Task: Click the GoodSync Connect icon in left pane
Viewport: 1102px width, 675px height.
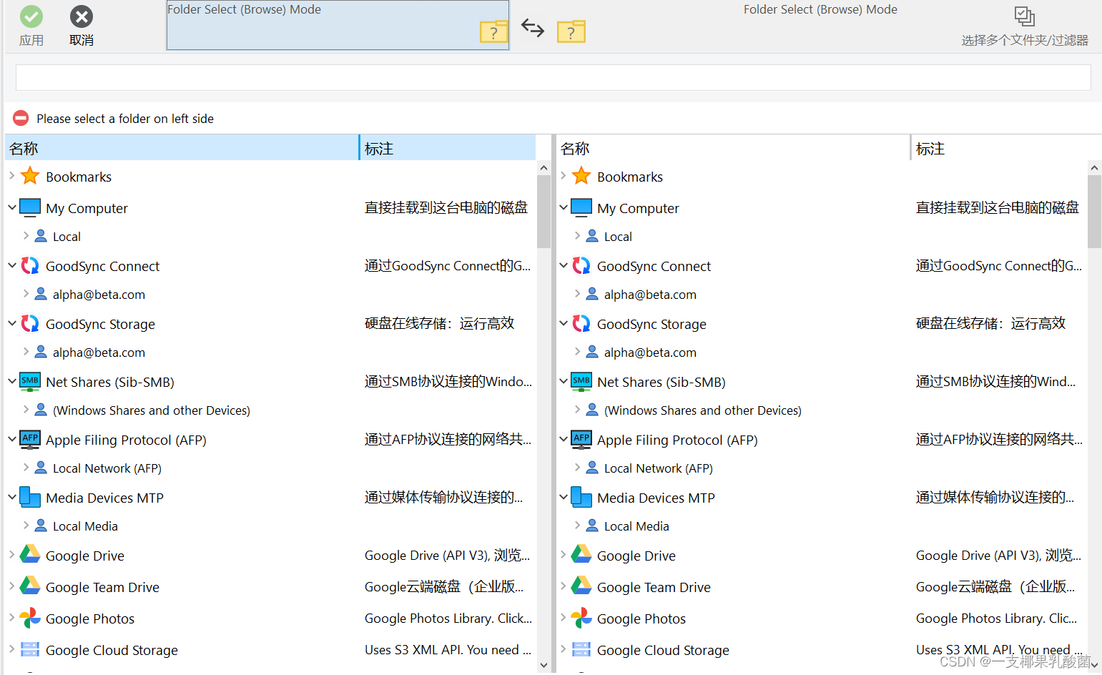Action: pos(30,266)
